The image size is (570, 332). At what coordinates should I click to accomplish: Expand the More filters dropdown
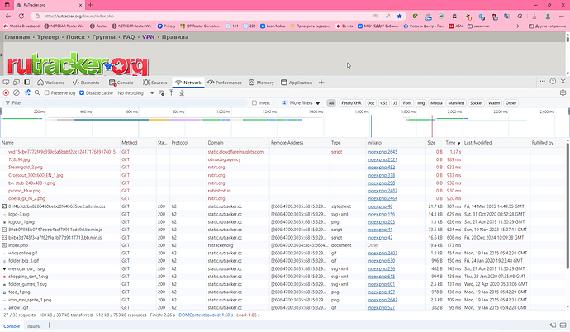coord(301,102)
